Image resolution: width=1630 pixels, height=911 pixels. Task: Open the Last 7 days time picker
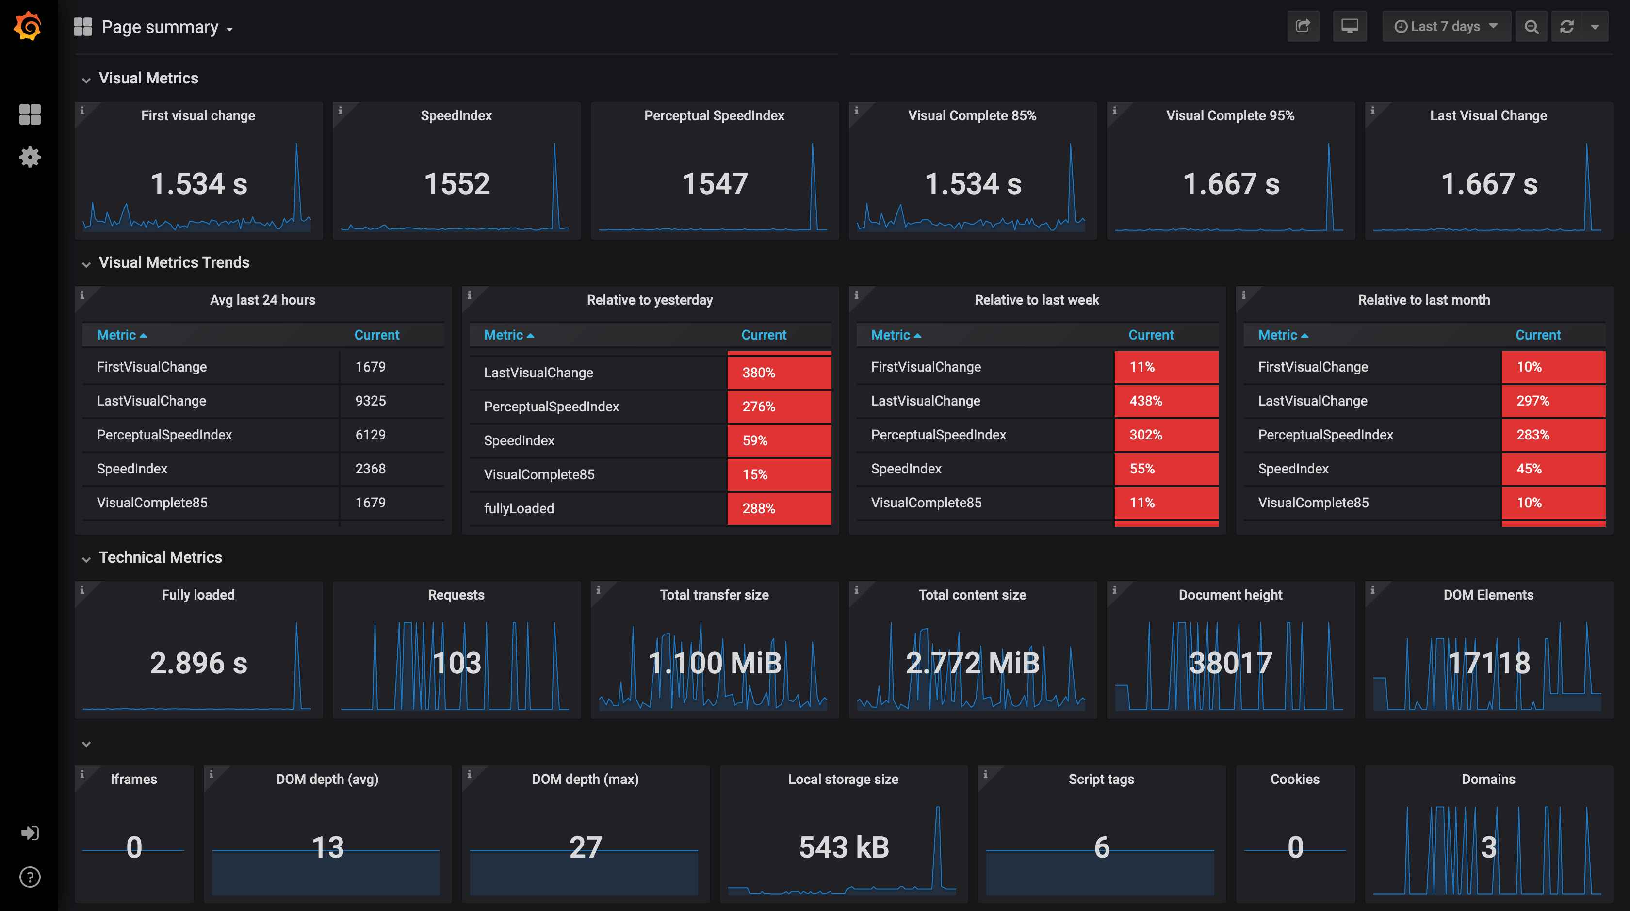(x=1446, y=27)
